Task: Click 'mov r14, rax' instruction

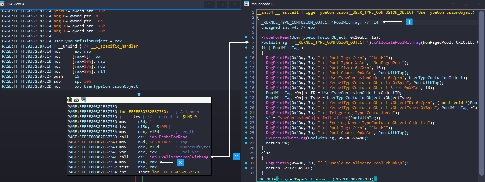Action: coord(138,162)
